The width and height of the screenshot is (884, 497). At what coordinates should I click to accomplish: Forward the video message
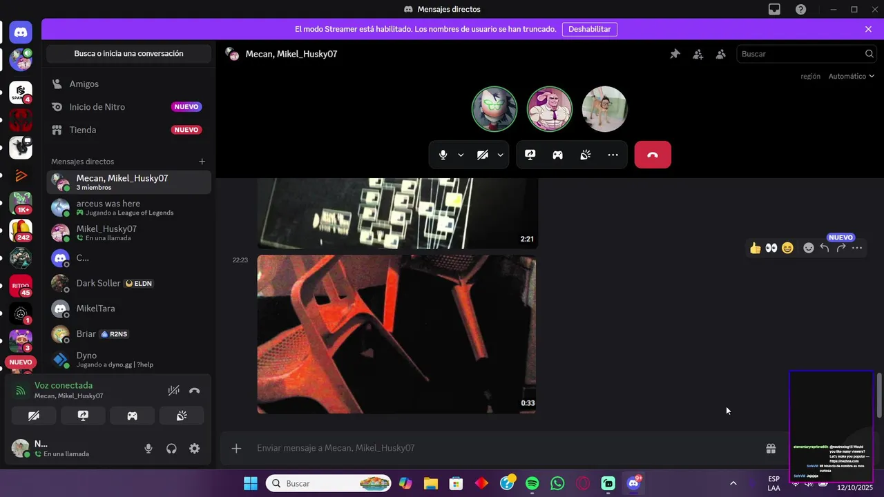(840, 248)
